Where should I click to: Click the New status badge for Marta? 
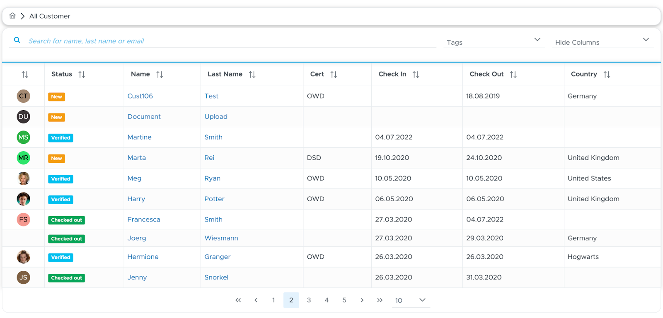point(57,158)
